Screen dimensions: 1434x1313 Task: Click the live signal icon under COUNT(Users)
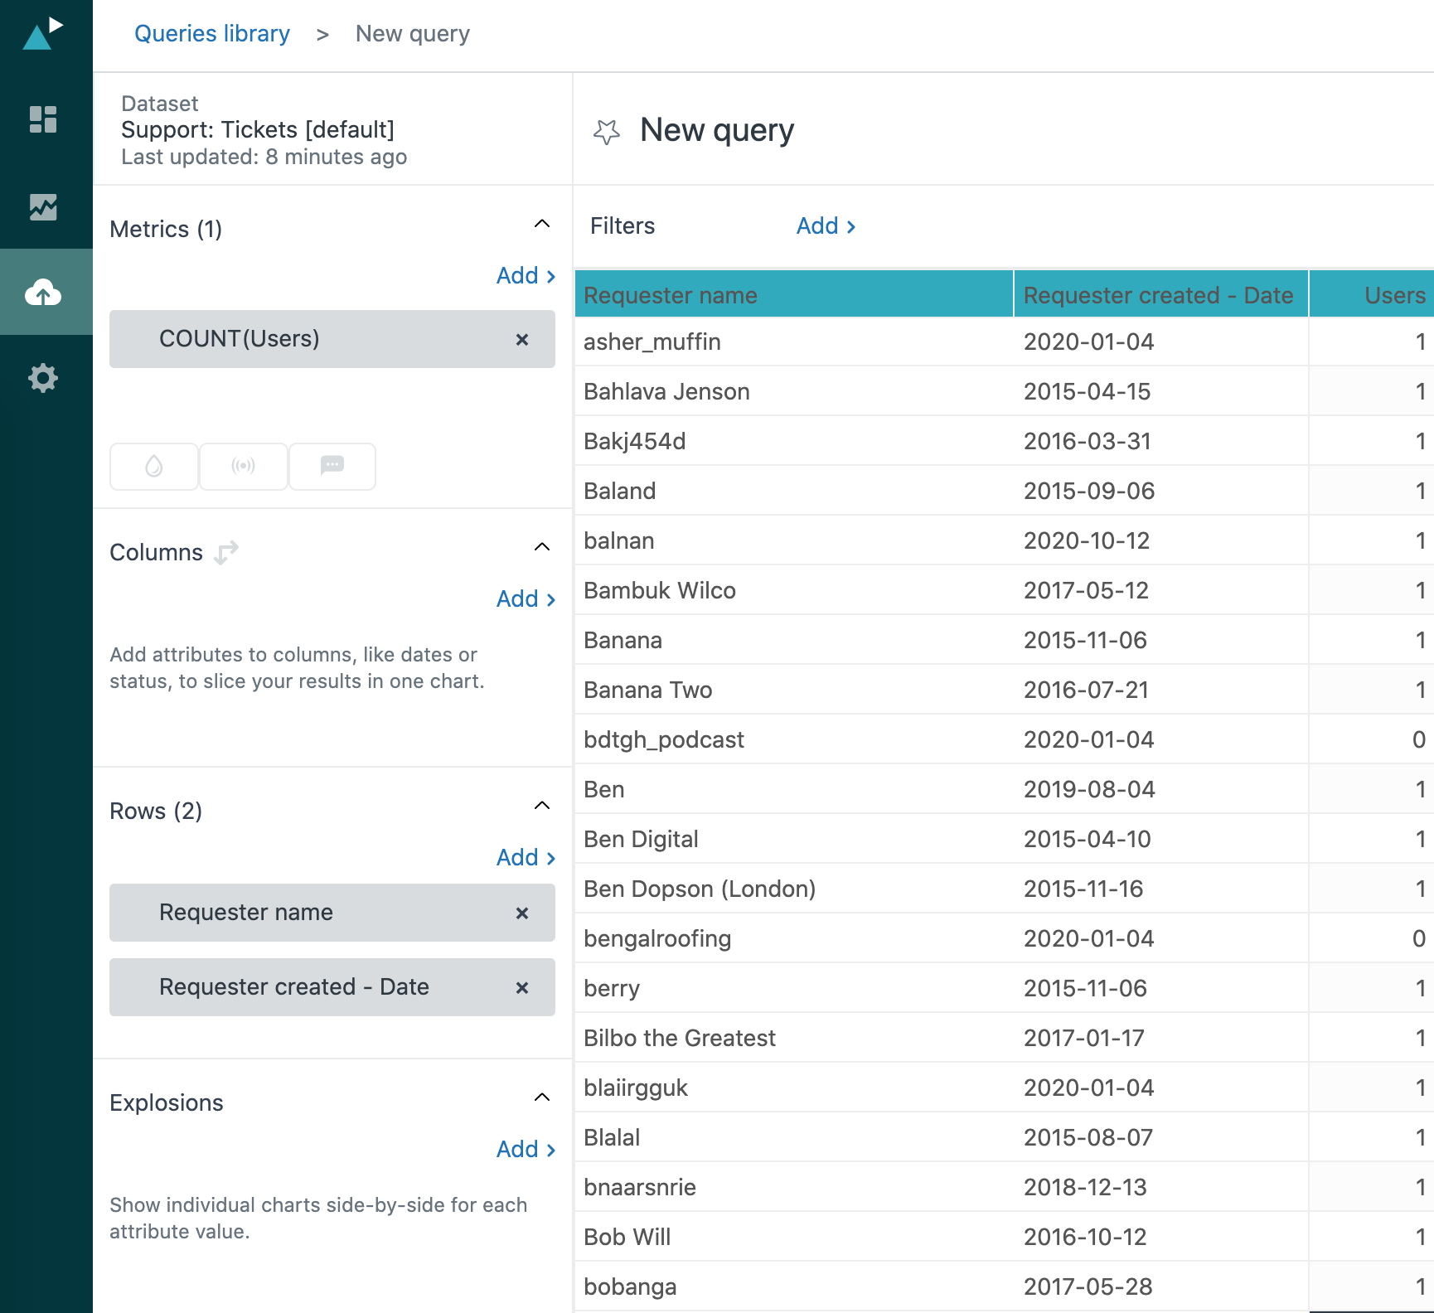243,466
